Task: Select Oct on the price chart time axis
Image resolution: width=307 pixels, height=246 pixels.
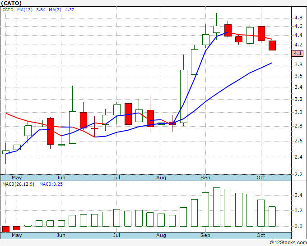Action: coord(261,178)
